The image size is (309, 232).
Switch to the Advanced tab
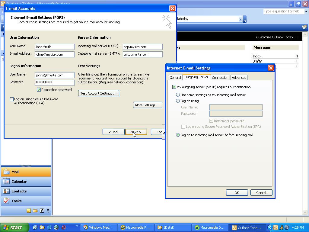click(239, 78)
